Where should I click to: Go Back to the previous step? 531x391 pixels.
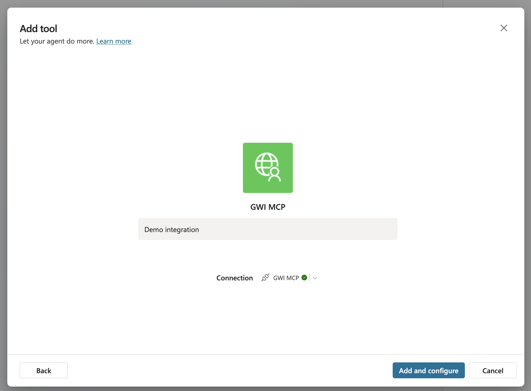point(44,370)
